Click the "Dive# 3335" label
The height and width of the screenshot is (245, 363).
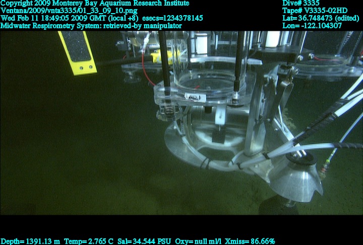[x=300, y=3]
